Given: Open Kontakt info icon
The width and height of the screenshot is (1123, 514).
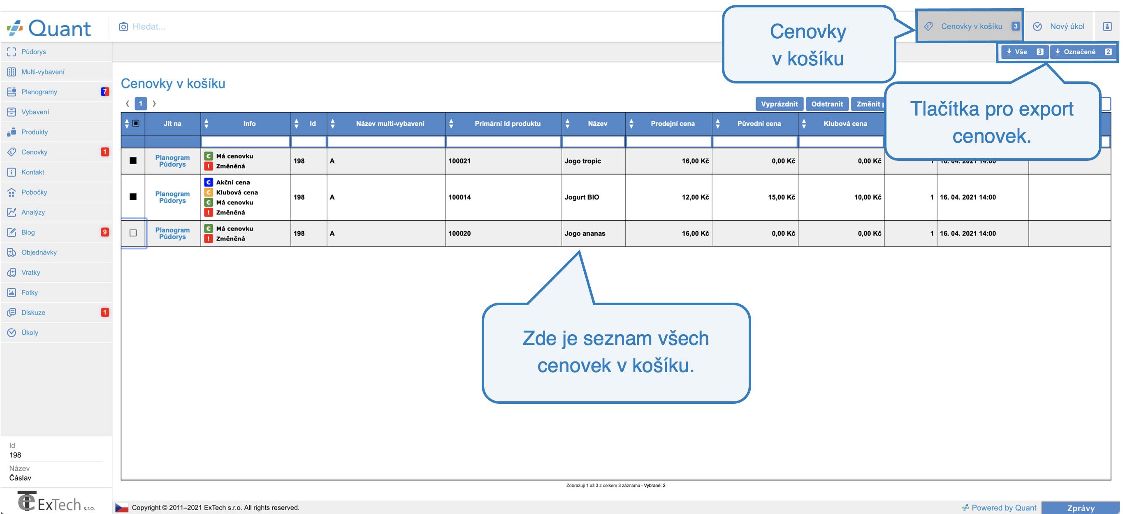Looking at the screenshot, I should point(12,172).
